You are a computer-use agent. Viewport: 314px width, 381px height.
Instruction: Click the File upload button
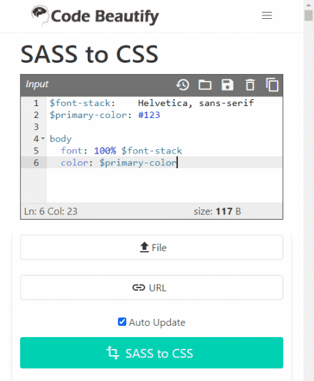pyautogui.click(x=151, y=247)
